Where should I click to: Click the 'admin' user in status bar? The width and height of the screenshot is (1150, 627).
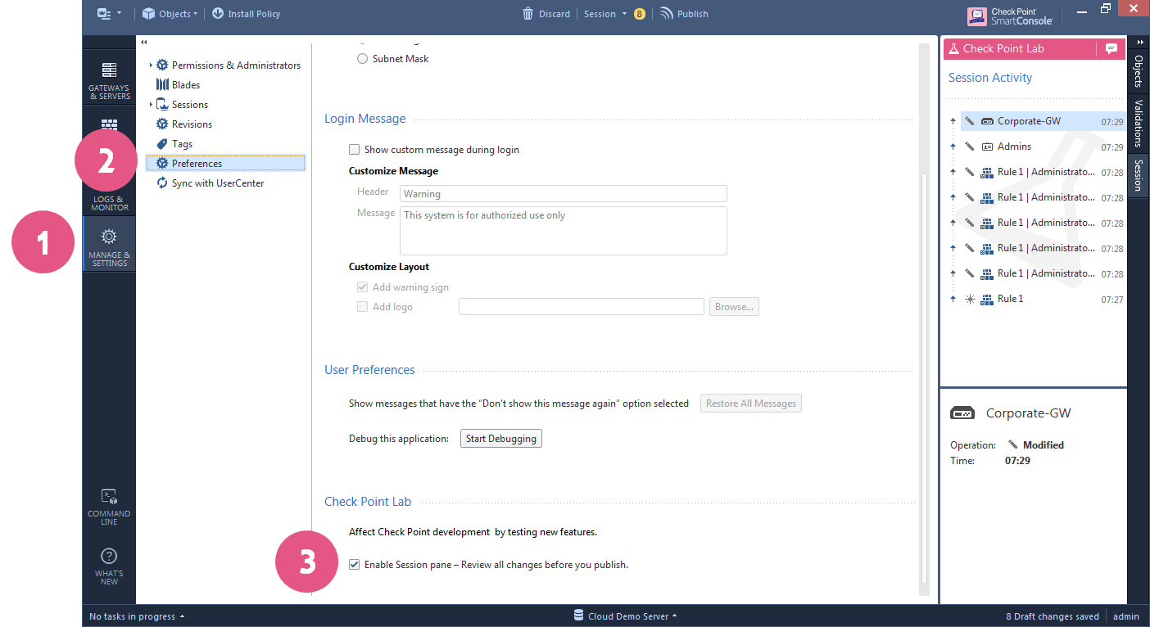tap(1126, 616)
